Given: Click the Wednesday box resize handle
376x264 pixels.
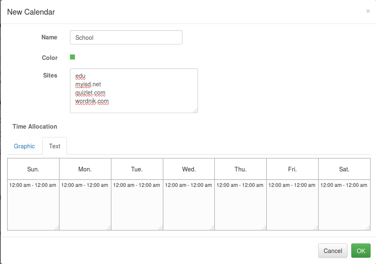Looking at the screenshot, I should click(x=212, y=228).
